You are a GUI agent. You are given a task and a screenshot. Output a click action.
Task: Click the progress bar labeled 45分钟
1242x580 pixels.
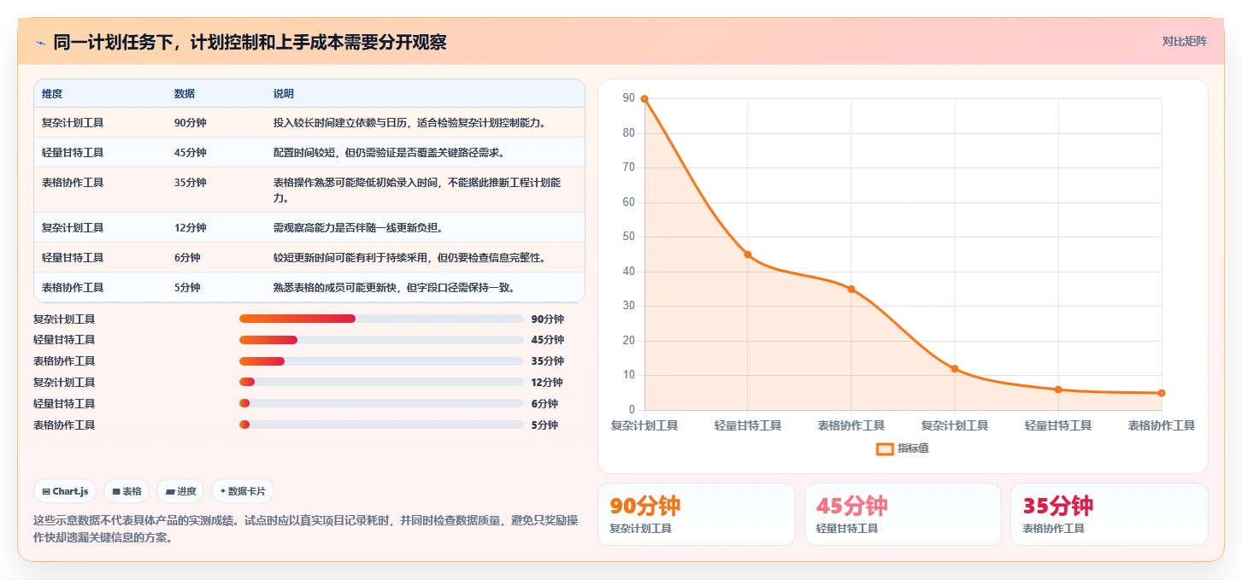[x=381, y=340]
